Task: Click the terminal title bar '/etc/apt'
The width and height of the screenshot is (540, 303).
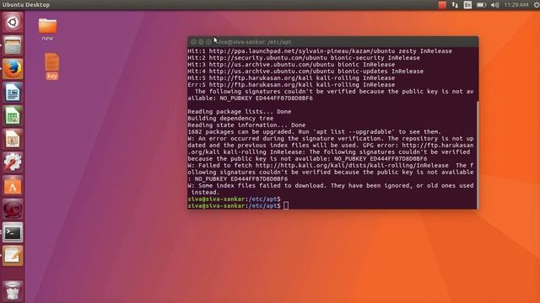Action: [333, 42]
